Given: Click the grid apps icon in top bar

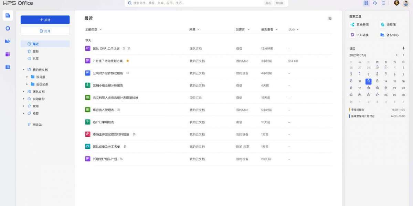Looking at the screenshot, I should 366,3.
